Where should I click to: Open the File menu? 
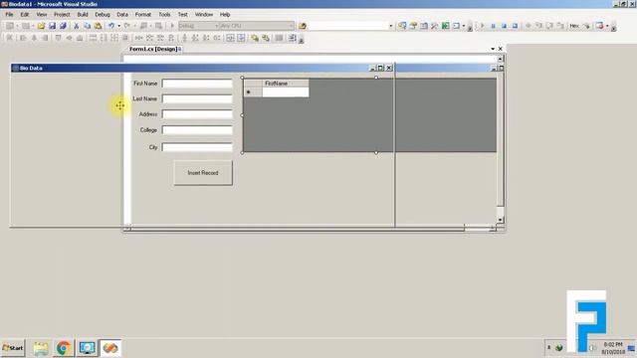[9, 14]
